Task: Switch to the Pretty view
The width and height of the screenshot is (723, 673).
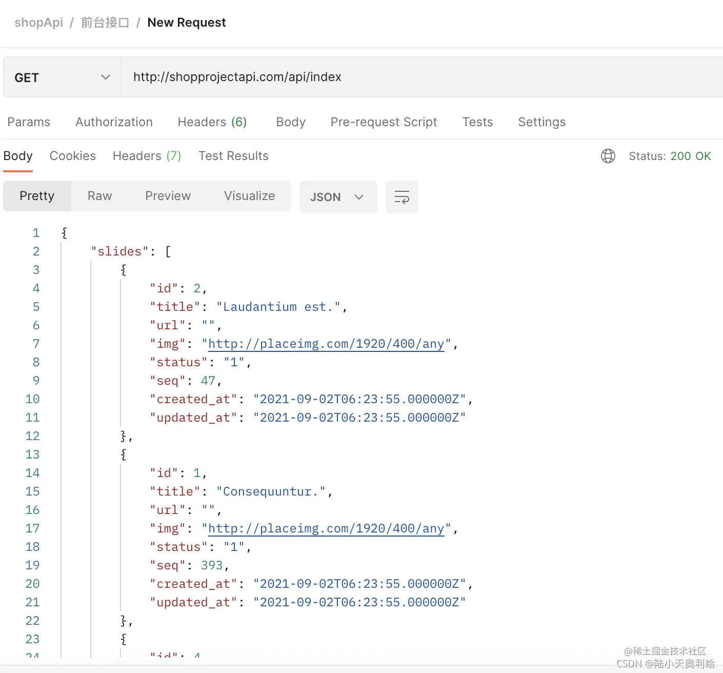Action: coord(37,196)
